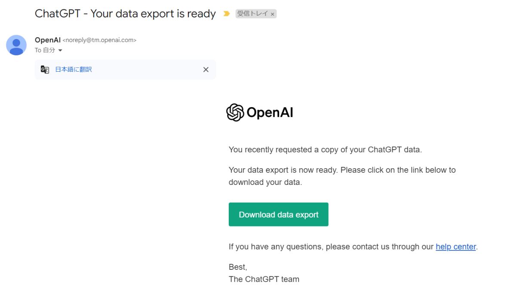Screen dimensions: 516x305
Task: Open the help center link
Action: 456,247
